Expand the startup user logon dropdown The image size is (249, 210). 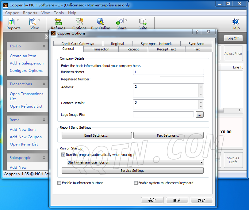point(201,162)
